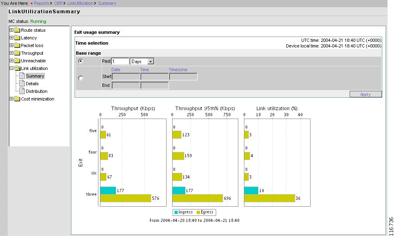394x236 pixels.
Task: Click the Start Date input field
Action: (x=126, y=77)
